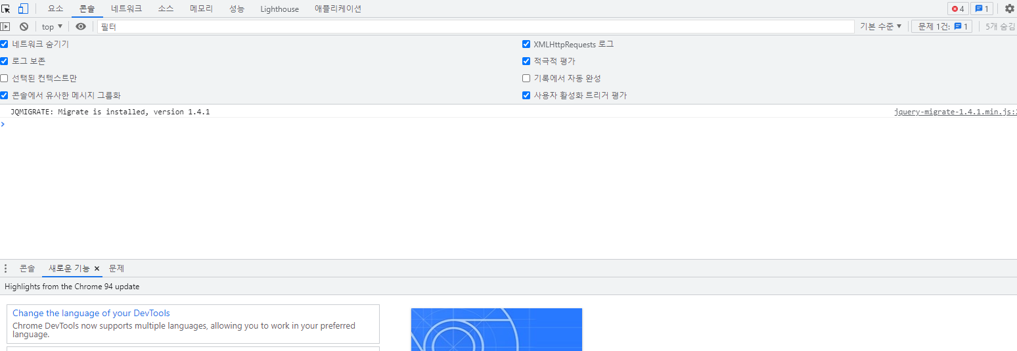Enable 기록에서 자동 완성 checkbox
Screen dimensions: 1017x351
tap(526, 78)
